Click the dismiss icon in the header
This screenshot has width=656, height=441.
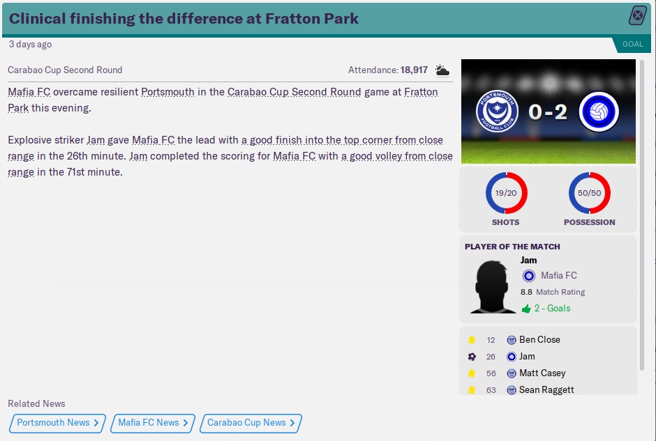[638, 16]
